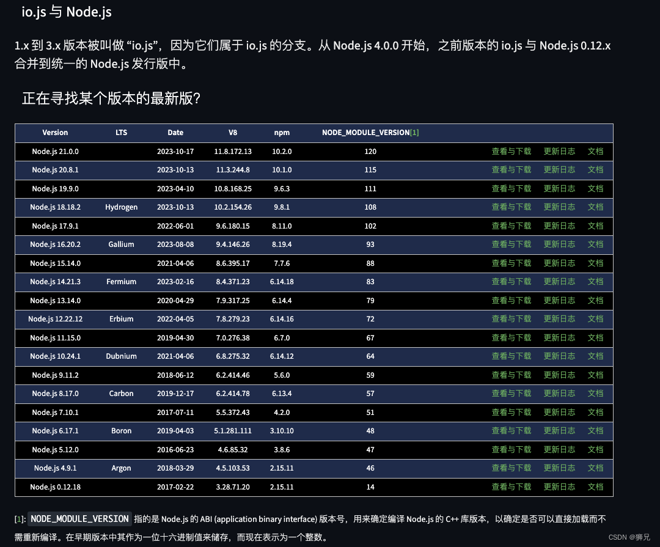
Task: Click heading 正在寻找某个版本的最新版?
Action: pos(111,98)
